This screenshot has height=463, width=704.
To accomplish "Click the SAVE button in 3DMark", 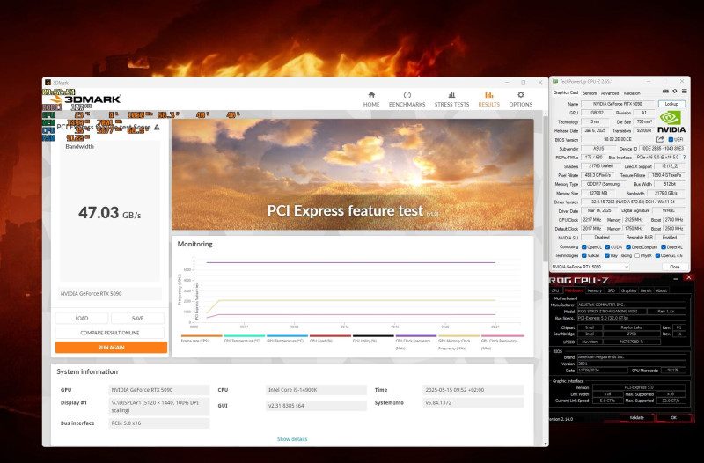I will point(137,318).
